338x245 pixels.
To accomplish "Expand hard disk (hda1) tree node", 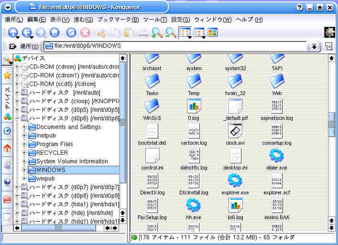I will click(x=17, y=204).
